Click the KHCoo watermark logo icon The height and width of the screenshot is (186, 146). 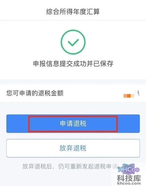click(x=129, y=169)
